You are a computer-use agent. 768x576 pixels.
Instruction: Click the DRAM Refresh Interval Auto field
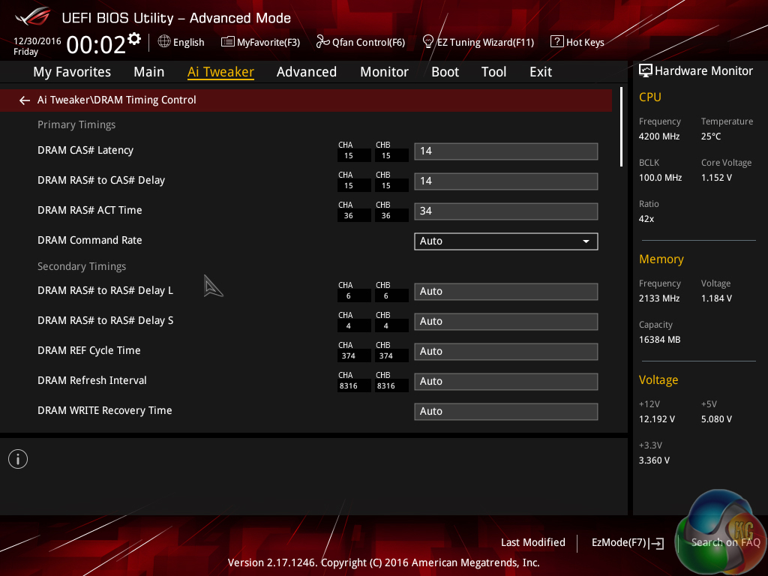coord(505,381)
